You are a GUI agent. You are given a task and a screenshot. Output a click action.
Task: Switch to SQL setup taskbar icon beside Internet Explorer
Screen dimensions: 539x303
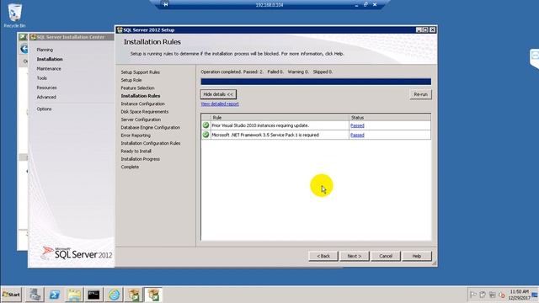[133, 295]
